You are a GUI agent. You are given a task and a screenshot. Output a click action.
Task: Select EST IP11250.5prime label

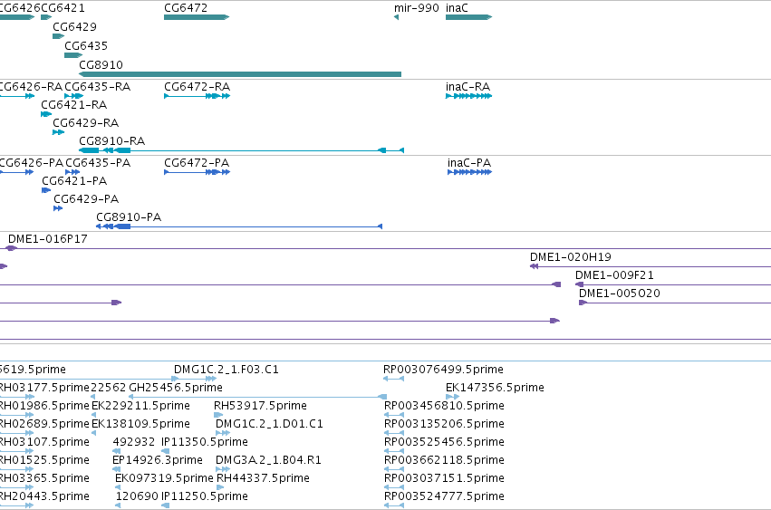tap(205, 496)
